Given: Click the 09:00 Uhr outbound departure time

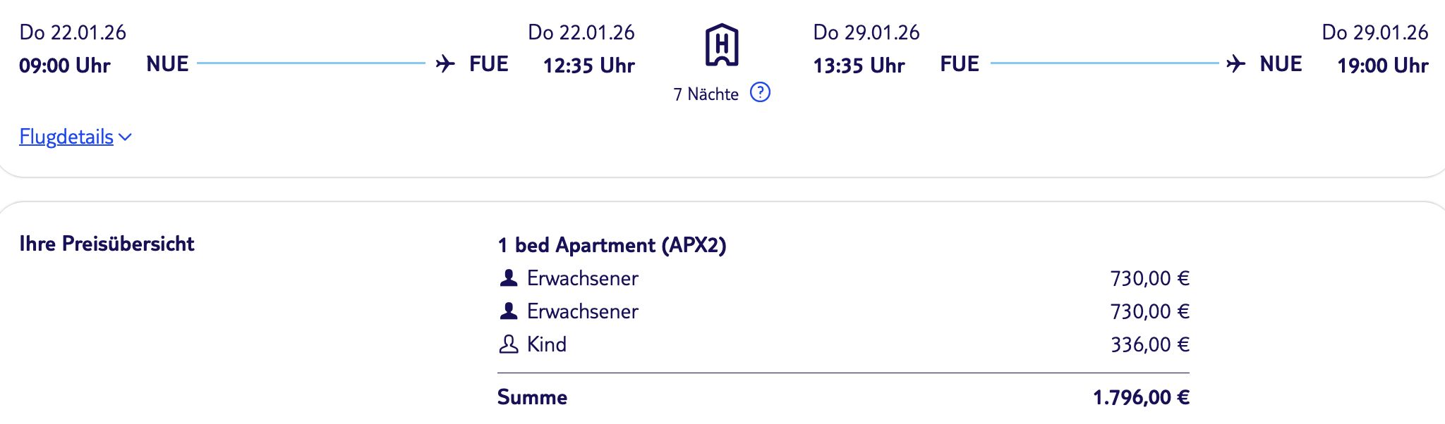Looking at the screenshot, I should click(x=65, y=66).
